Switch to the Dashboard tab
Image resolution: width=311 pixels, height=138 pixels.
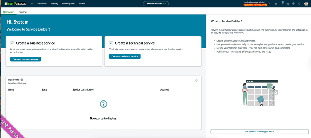pyautogui.click(x=9, y=12)
